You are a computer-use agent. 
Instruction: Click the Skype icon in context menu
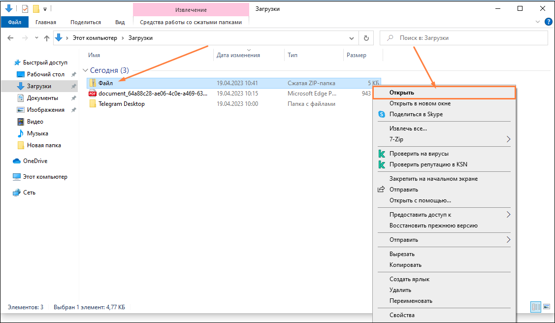point(381,114)
